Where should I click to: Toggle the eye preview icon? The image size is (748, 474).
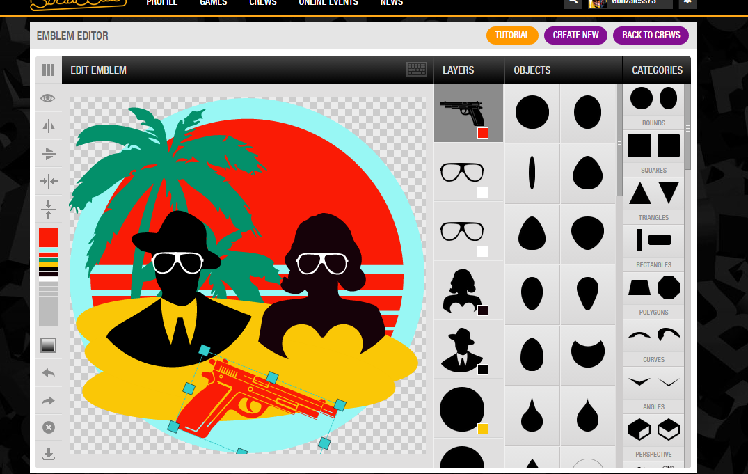[48, 98]
